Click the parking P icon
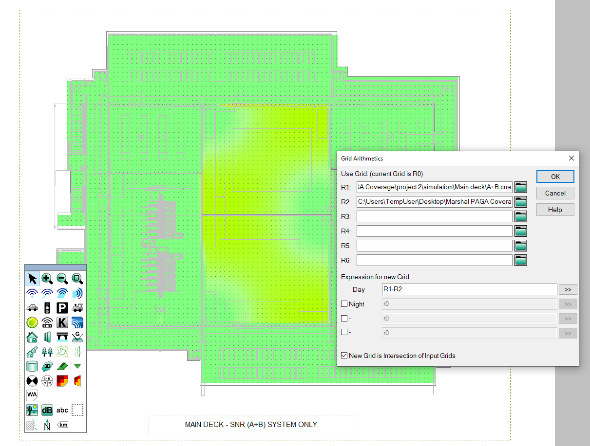This screenshot has width=590, height=446. click(x=62, y=307)
